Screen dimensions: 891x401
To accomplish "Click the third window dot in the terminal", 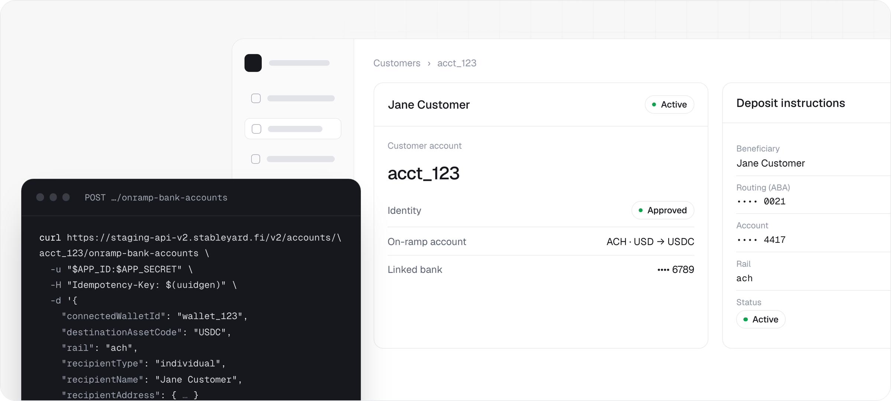I will tap(66, 197).
